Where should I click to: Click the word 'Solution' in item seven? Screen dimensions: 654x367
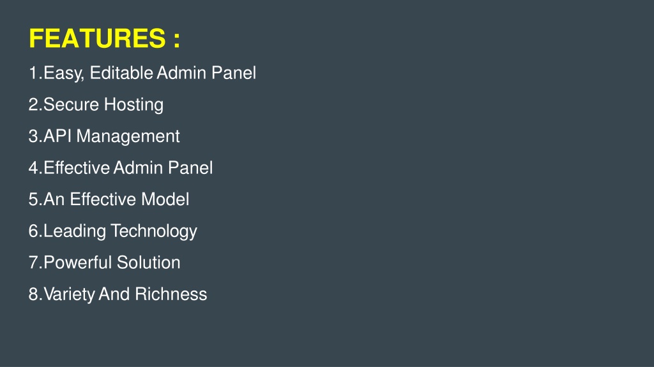click(148, 263)
